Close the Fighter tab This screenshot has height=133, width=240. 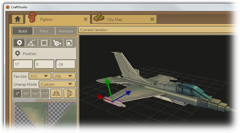pos(86,19)
